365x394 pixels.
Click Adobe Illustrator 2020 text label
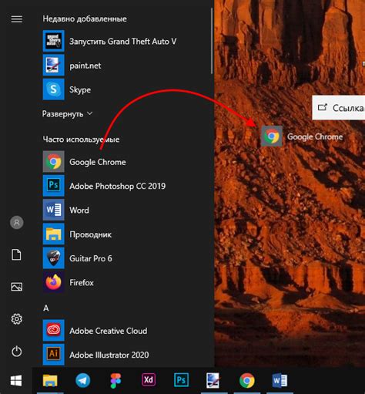[x=109, y=355]
